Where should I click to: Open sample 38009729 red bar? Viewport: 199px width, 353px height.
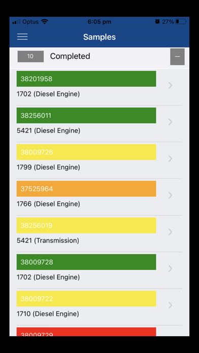86,332
